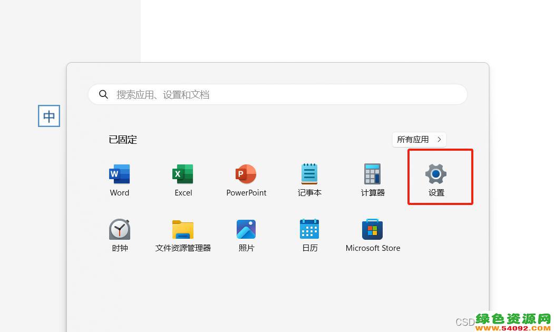Launch the Microsoft Store app
This screenshot has width=554, height=332.
[372, 229]
